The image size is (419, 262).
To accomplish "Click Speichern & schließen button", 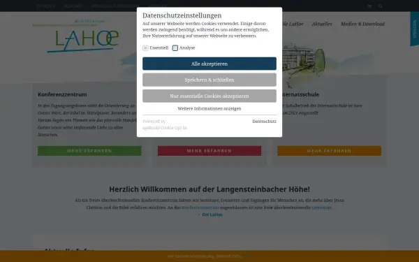I will point(209,80).
